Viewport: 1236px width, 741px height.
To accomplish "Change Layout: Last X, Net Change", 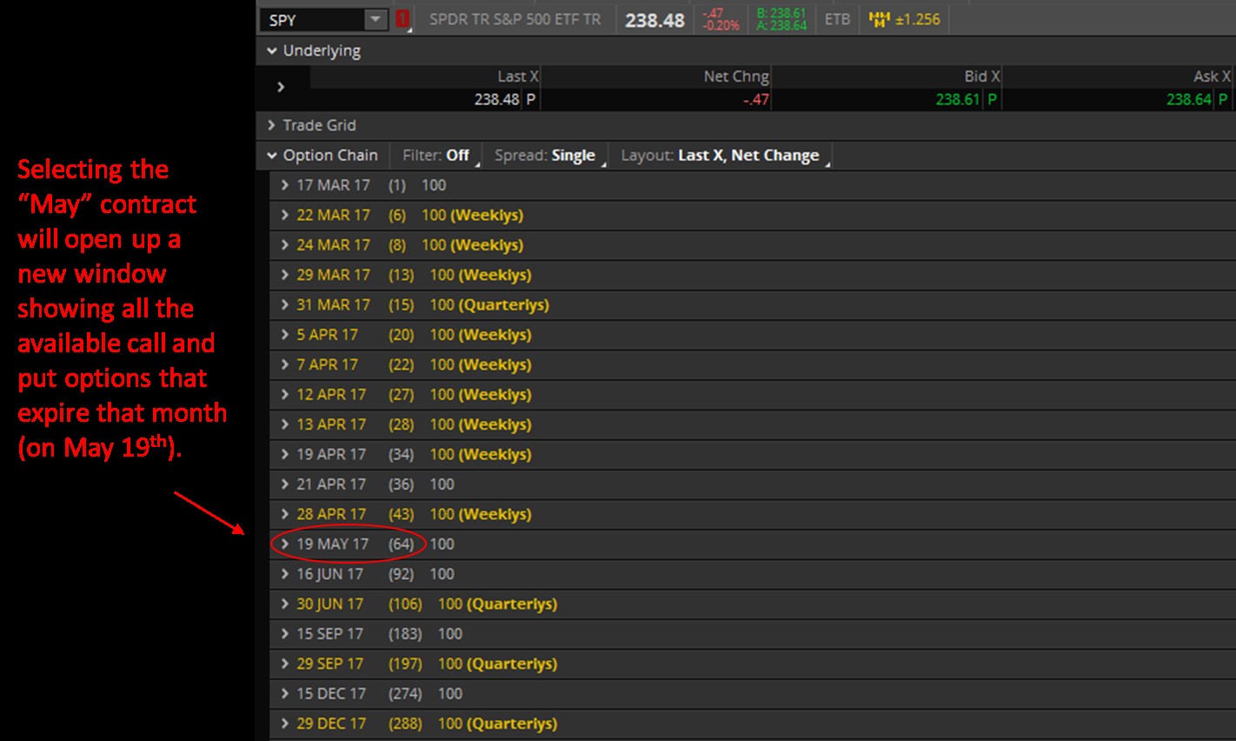I will pyautogui.click(x=721, y=156).
